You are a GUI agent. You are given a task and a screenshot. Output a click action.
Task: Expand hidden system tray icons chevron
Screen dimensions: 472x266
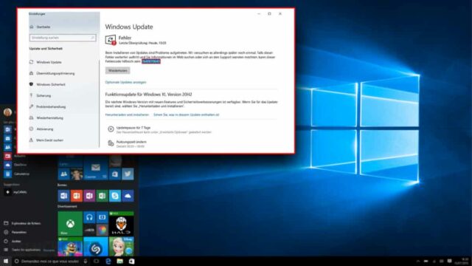418,261
